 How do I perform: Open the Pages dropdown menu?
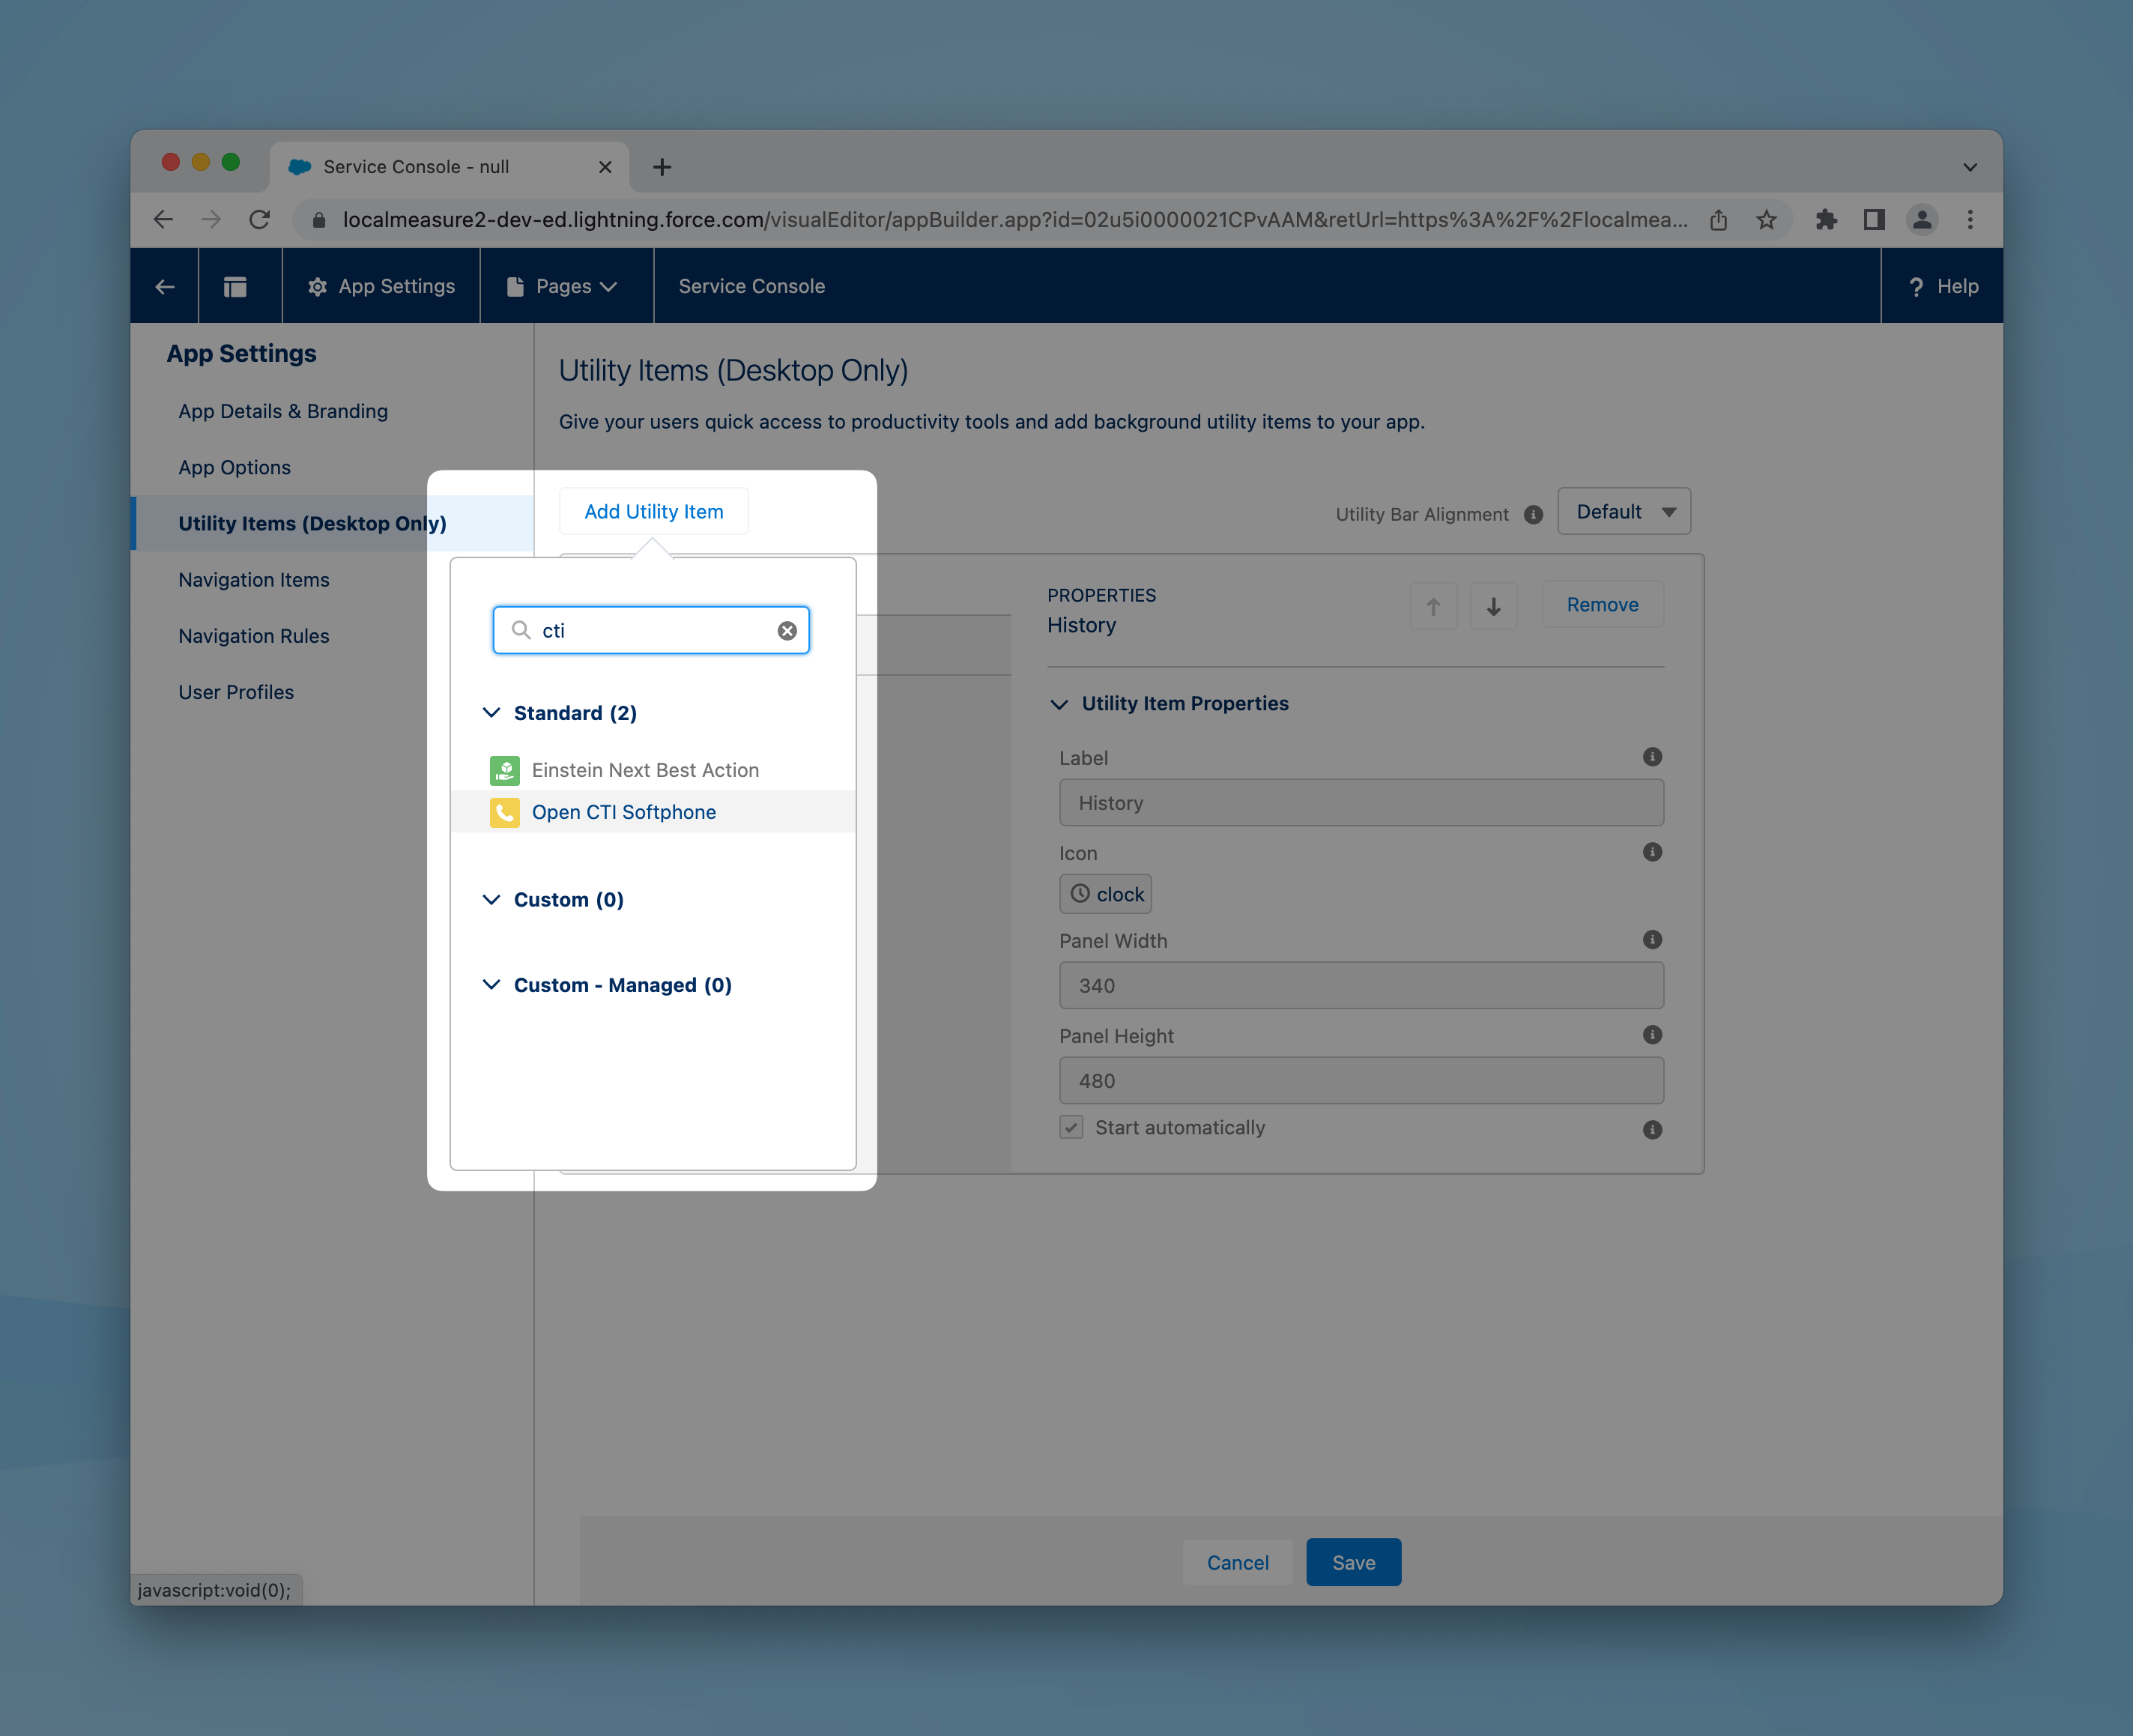[x=566, y=287]
